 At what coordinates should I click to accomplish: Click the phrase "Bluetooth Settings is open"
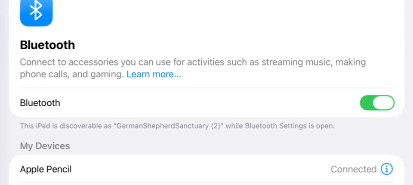pos(293,126)
